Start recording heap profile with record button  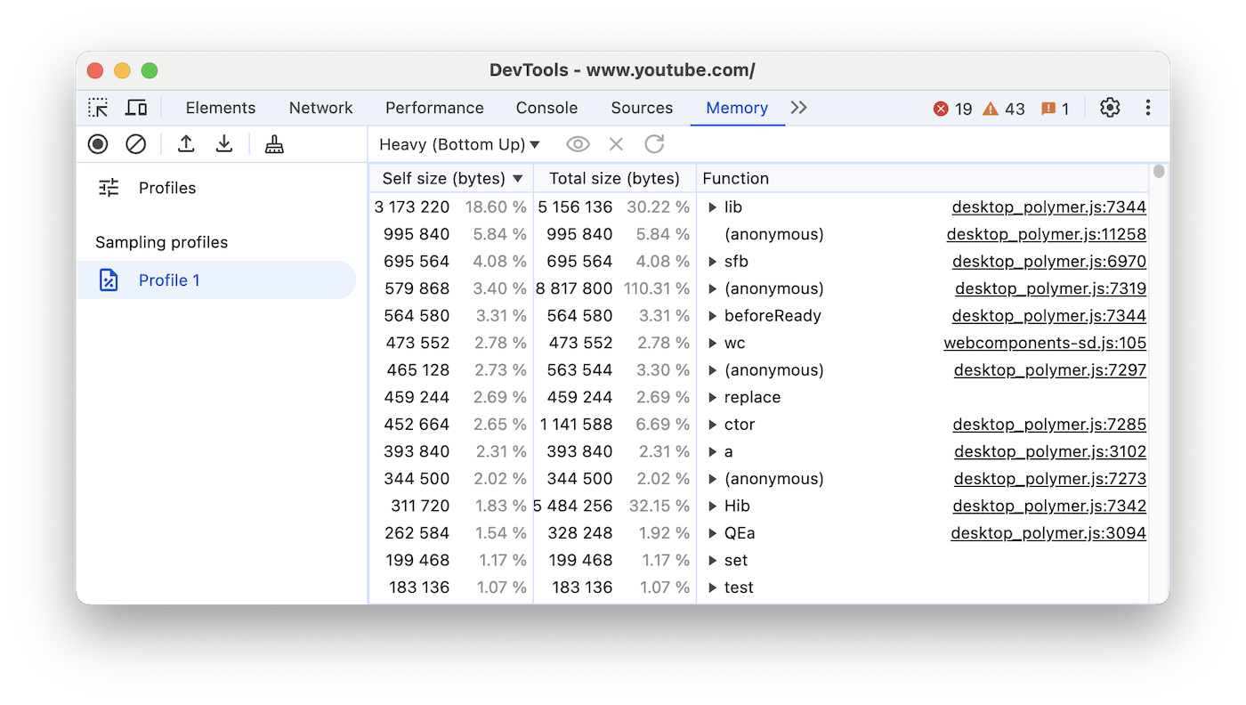(x=98, y=144)
